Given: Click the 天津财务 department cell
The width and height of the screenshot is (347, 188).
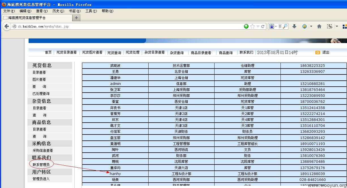Looking at the screenshot, I should 181,132.
